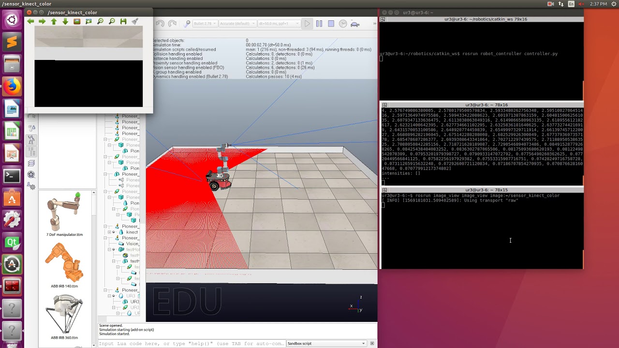Image resolution: width=619 pixels, height=348 pixels.
Task: Select the 7 DoF manipulator model thumbnail
Action: point(64,212)
